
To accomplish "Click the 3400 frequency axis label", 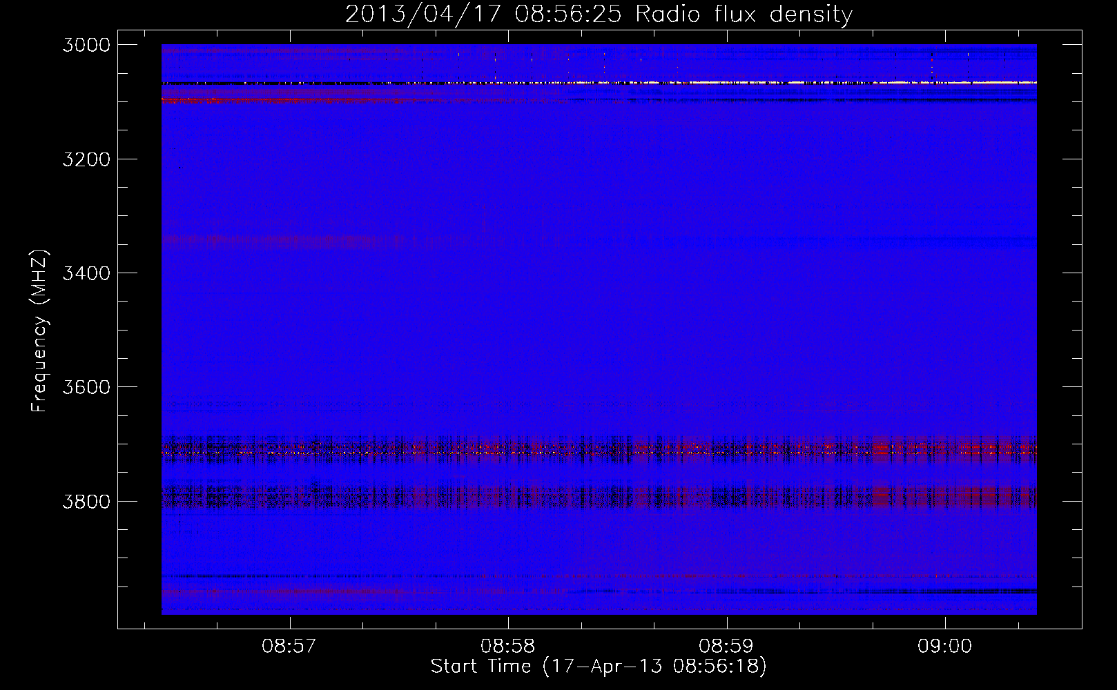I will 86,273.
